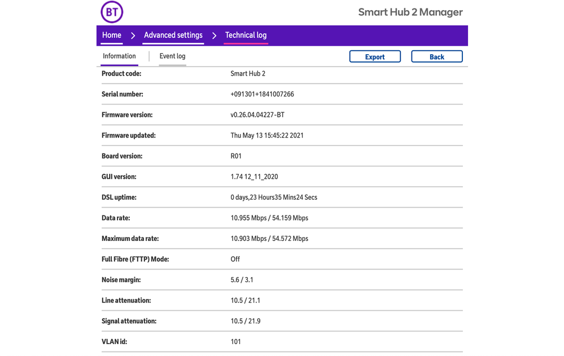
Task: Click the firmware version v0.26.04.04227-BT
Action: click(257, 115)
